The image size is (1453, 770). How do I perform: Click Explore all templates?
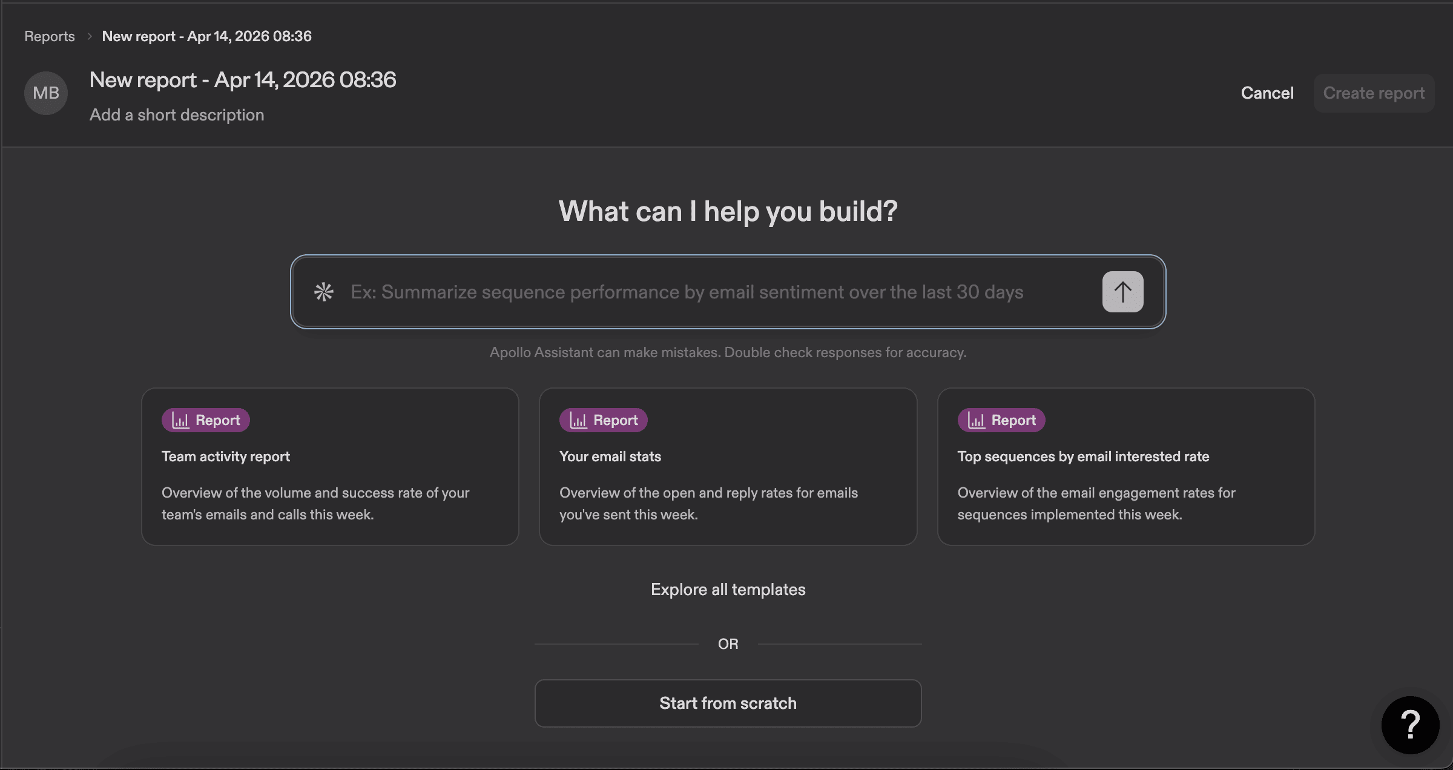tap(728, 589)
